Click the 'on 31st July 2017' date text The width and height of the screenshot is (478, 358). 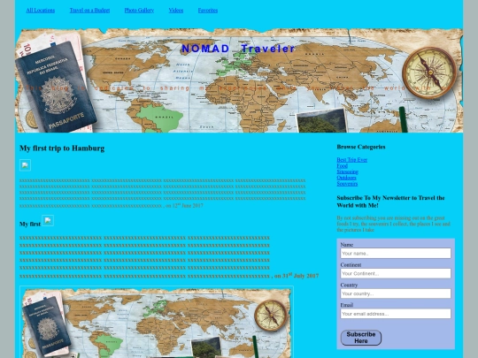(297, 276)
